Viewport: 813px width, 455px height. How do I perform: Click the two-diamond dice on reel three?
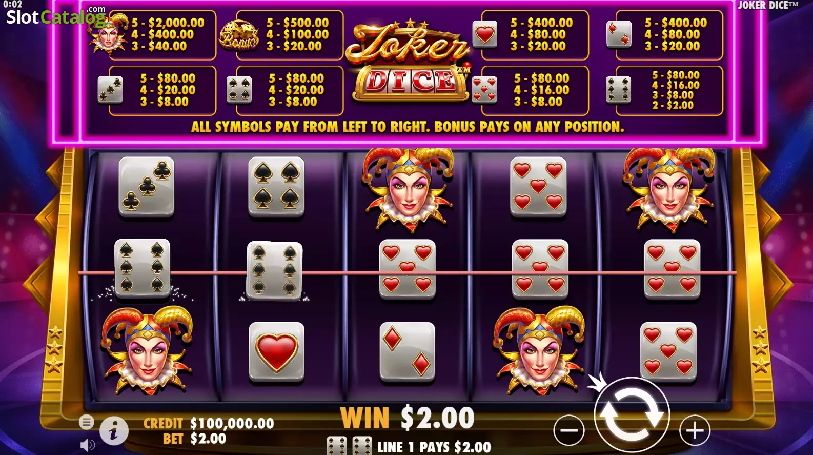407,352
